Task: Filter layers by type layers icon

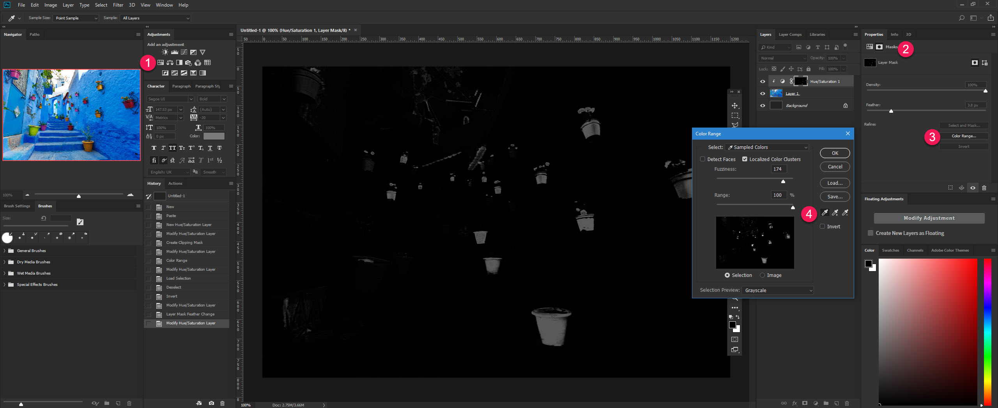Action: coord(818,47)
